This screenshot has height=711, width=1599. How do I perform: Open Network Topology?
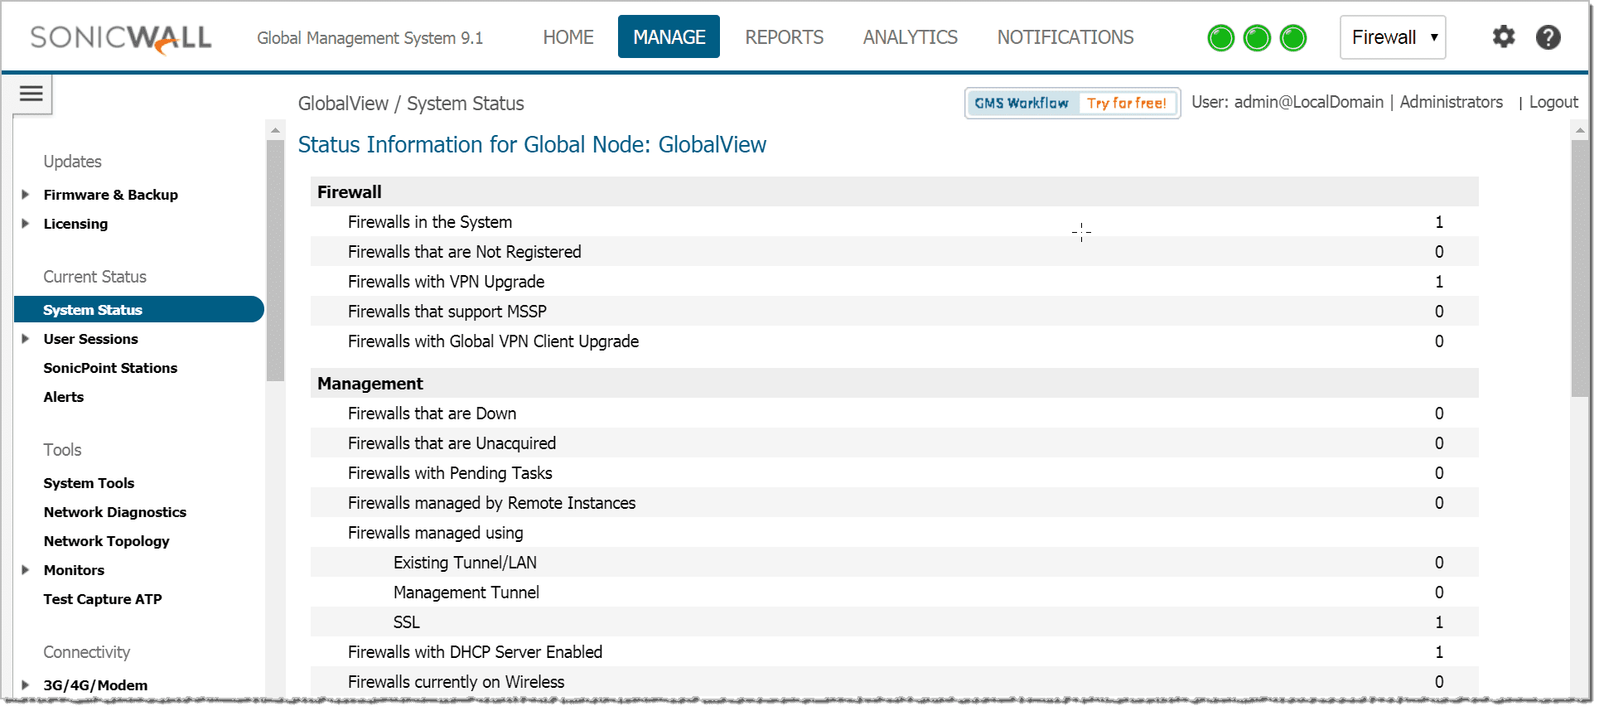106,541
